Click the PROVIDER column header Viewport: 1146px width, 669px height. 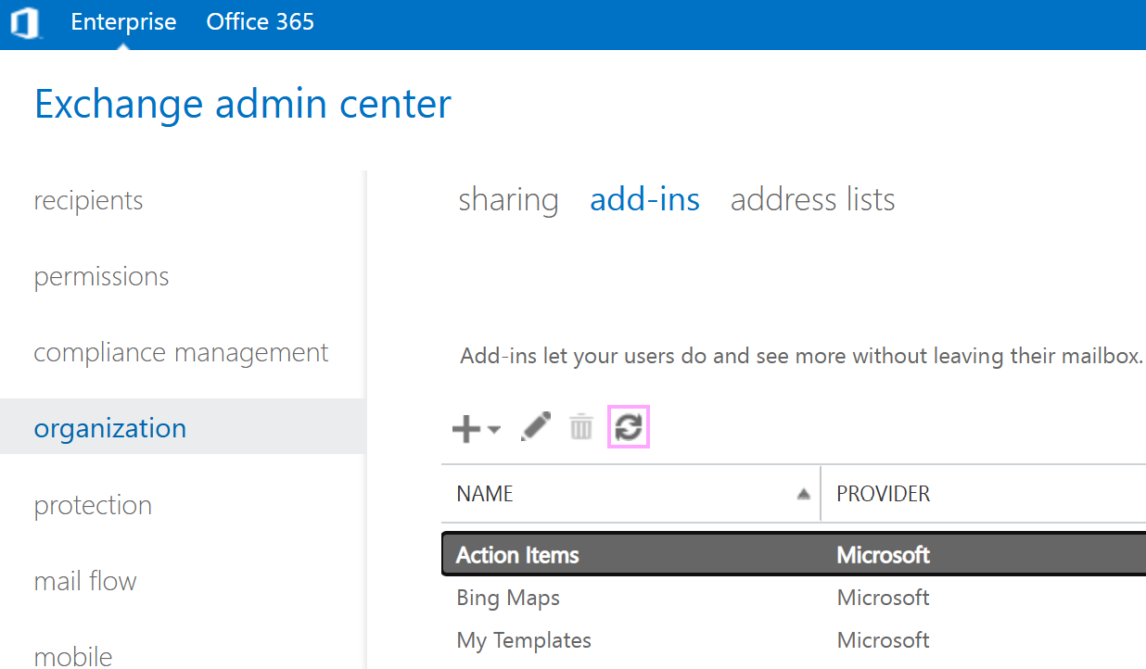point(883,494)
